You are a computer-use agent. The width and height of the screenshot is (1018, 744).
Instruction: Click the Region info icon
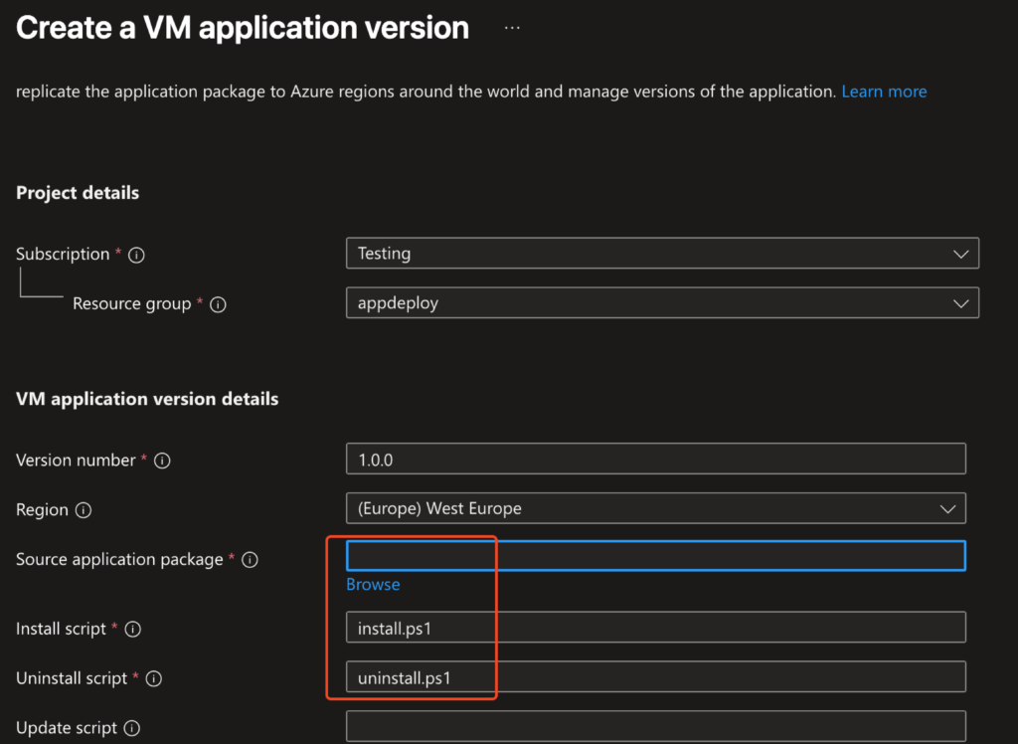point(85,510)
